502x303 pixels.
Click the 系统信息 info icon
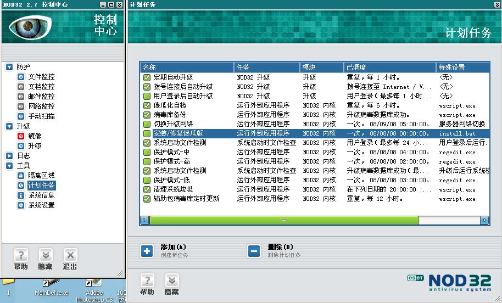point(21,195)
